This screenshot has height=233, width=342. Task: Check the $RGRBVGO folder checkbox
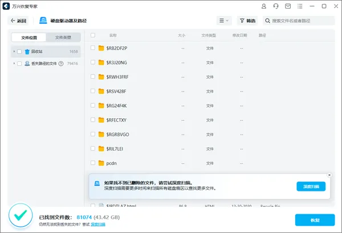point(93,134)
